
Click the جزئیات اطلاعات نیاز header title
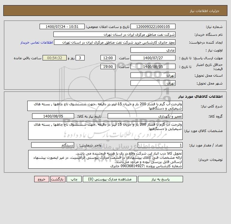pyautogui.click(x=205, y=11)
